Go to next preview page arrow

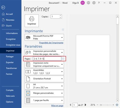[x=85, y=105]
